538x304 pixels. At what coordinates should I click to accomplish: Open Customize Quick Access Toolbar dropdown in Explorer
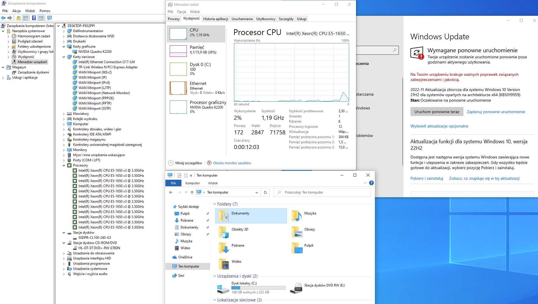(191, 175)
